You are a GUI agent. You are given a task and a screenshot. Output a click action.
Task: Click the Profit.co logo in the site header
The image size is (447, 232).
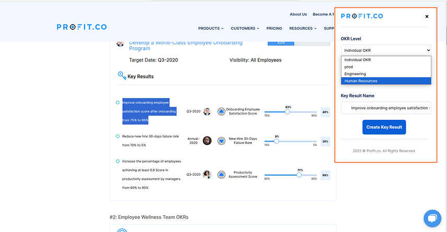(x=82, y=27)
